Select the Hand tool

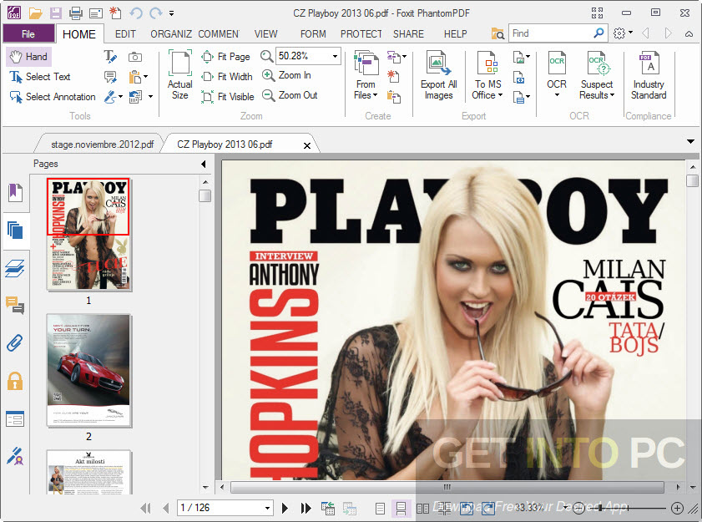pyautogui.click(x=29, y=57)
